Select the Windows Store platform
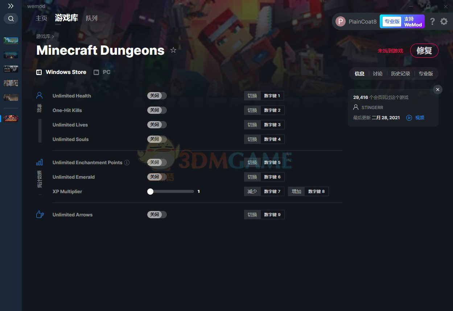453x311 pixels. (61, 72)
